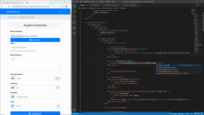Click the coins icon beside Preis

[13, 106]
